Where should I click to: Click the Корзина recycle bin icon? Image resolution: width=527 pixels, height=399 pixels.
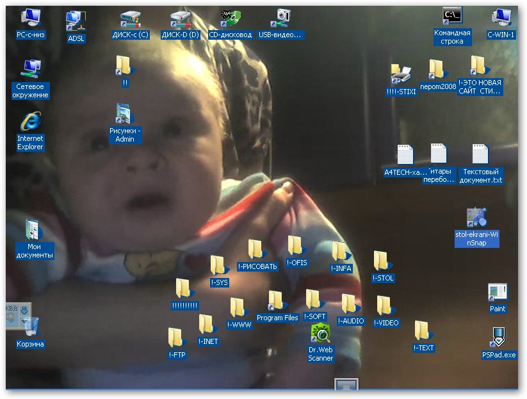(30, 327)
